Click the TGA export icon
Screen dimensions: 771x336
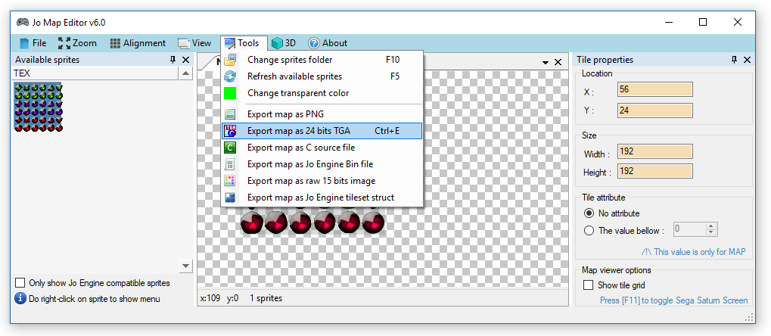coord(229,131)
